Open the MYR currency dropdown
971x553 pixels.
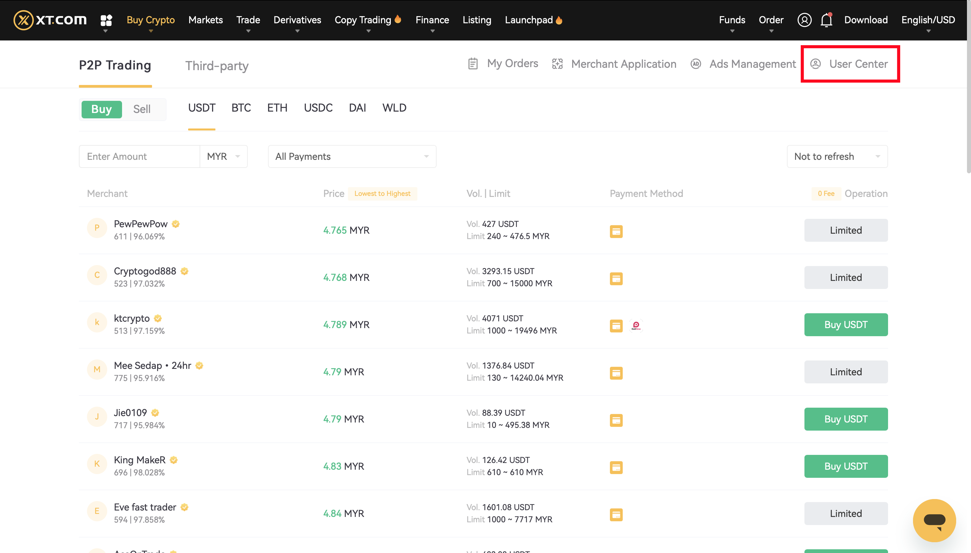pos(223,156)
